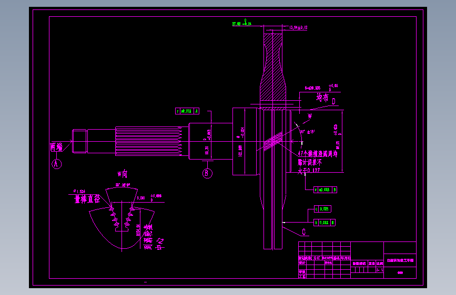The height and width of the screenshot is (295, 456).
Task: Click the '分区' header cell in title block
Action: point(317,258)
